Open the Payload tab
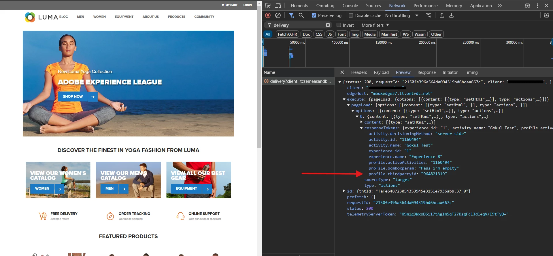This screenshot has height=256, width=553. [381, 72]
